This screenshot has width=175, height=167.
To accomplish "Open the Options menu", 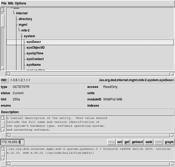I will tap(20, 3).
